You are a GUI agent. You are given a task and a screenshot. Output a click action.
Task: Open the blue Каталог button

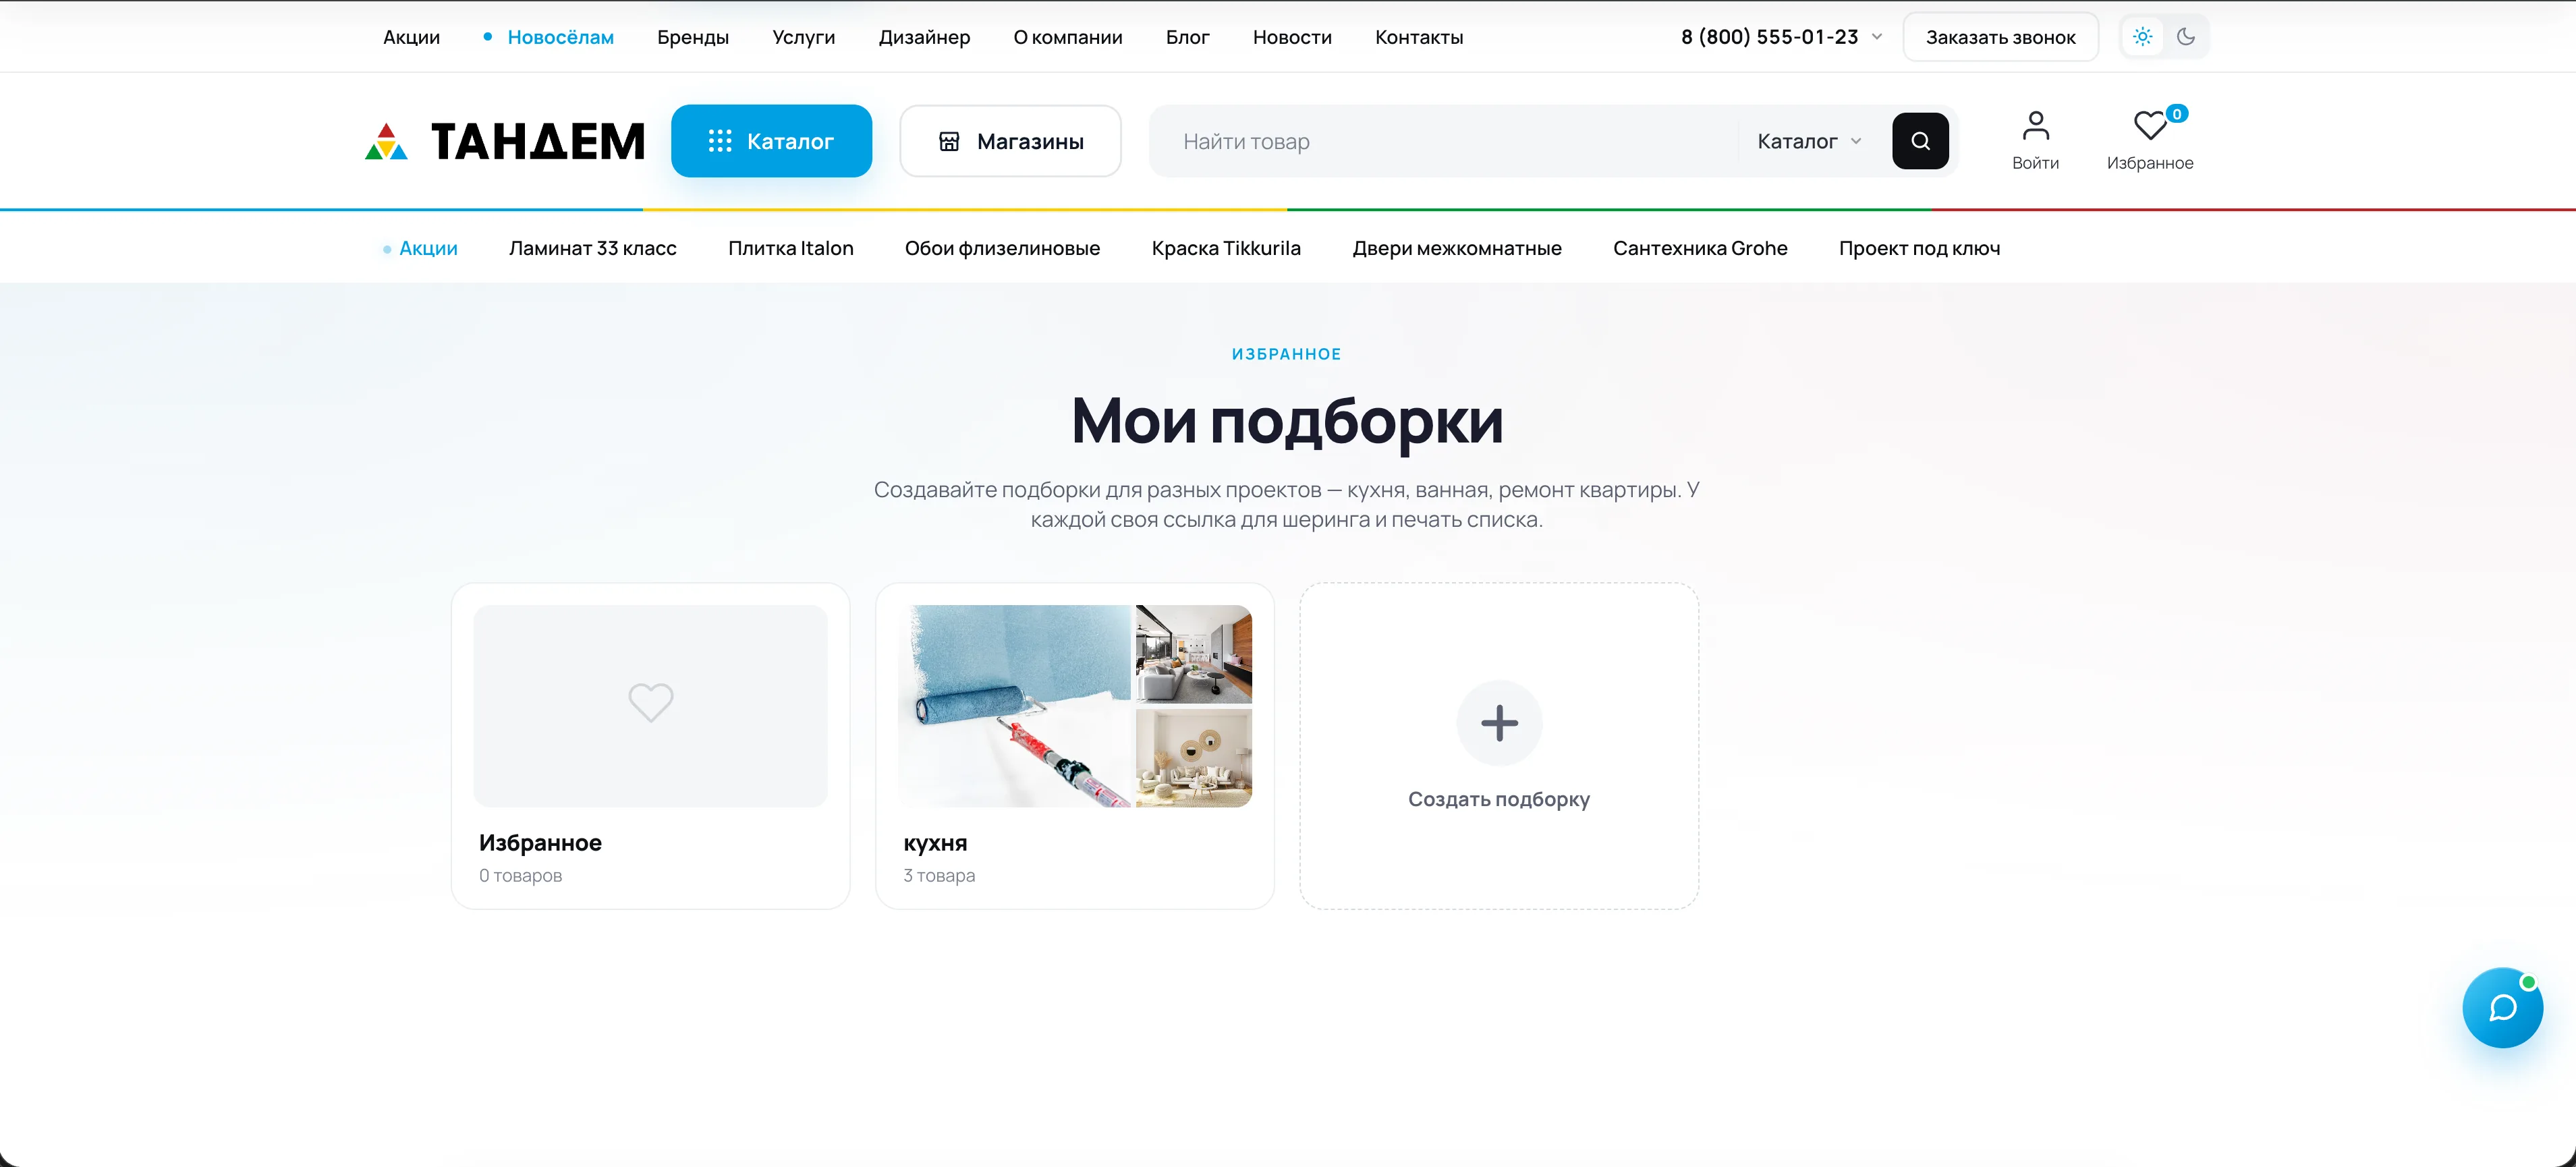[771, 141]
